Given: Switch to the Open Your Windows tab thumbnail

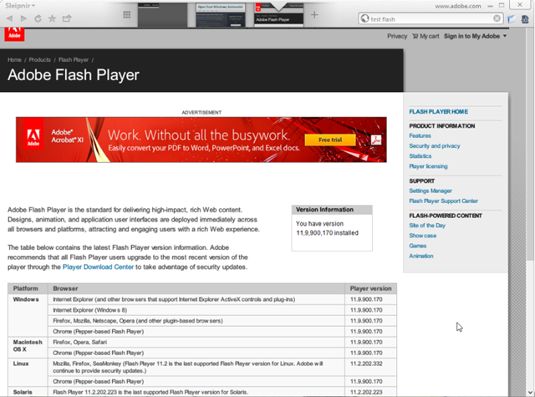Looking at the screenshot, I should (x=221, y=15).
